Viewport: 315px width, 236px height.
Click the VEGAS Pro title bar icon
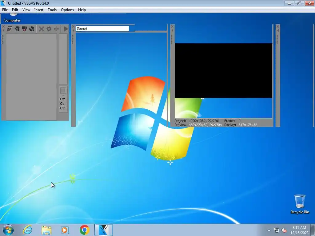point(3,3)
